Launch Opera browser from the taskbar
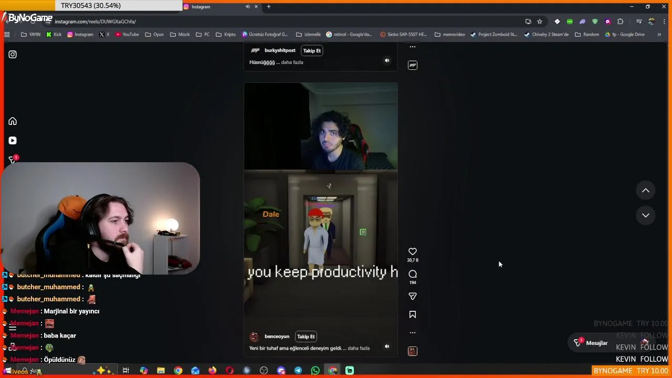Screen dimensions: 672x378 click(x=229, y=371)
